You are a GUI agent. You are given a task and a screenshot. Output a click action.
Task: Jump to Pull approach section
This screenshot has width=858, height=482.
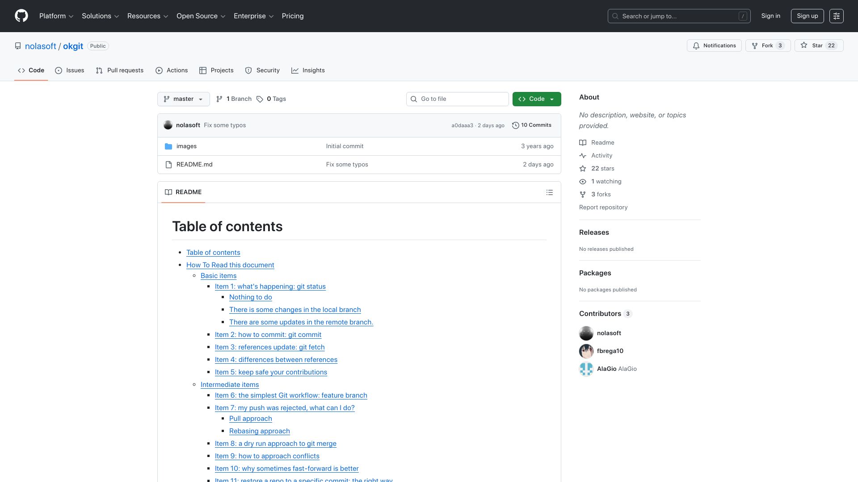coord(251,419)
